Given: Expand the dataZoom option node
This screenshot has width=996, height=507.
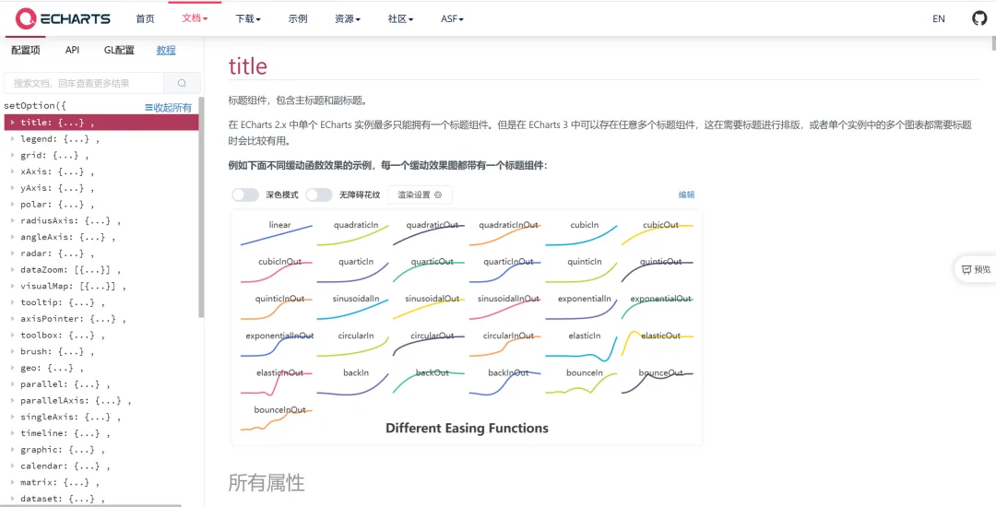Looking at the screenshot, I should tap(12, 269).
